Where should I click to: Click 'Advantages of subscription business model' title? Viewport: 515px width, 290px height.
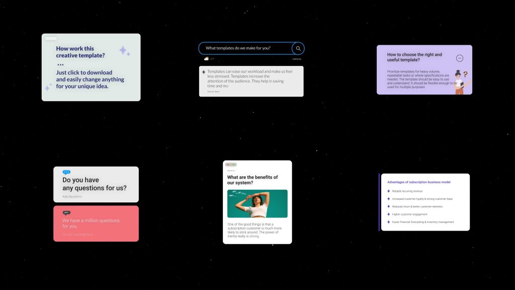(x=418, y=182)
